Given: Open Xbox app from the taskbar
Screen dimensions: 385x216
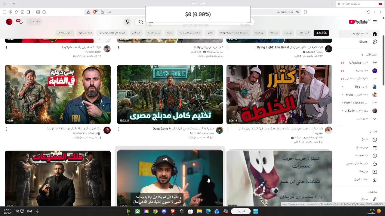Looking at the screenshot, I should pyautogui.click(x=137, y=211).
